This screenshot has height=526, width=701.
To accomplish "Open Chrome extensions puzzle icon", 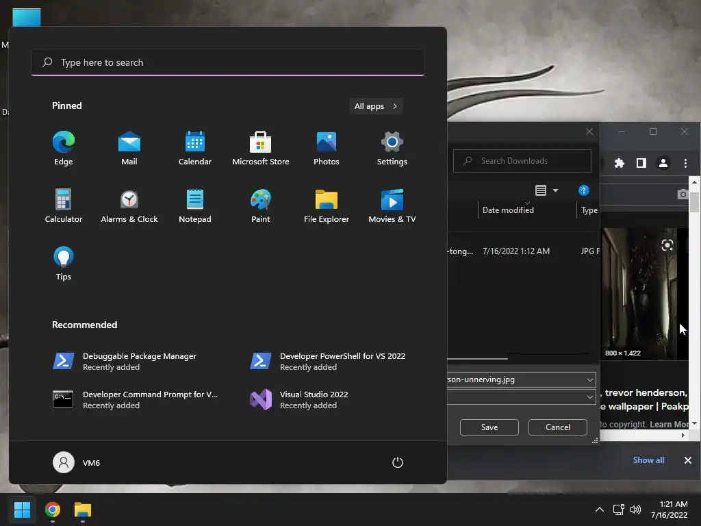I will (619, 163).
